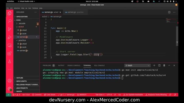Click Explorer panel more actions ellipsis
Screen dimensions: 184x103
click(x=35, y=12)
